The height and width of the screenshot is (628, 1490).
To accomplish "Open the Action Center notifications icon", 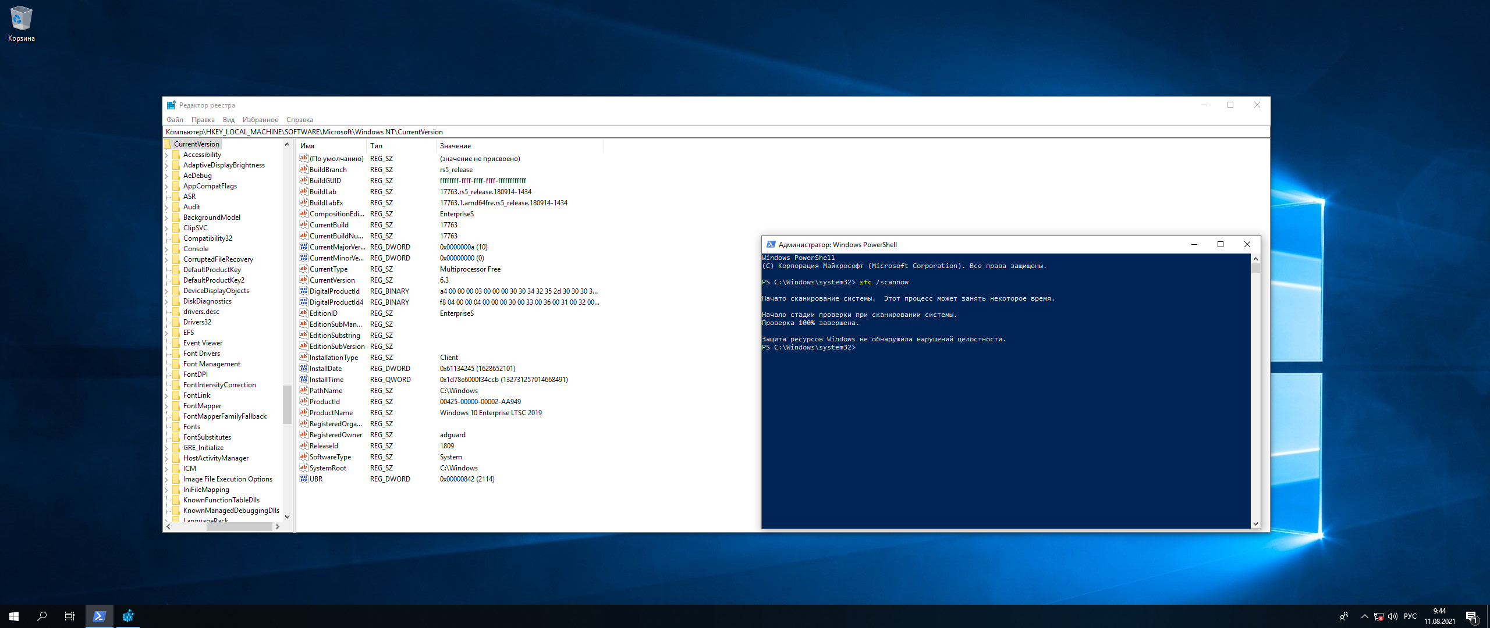I will [x=1471, y=616].
